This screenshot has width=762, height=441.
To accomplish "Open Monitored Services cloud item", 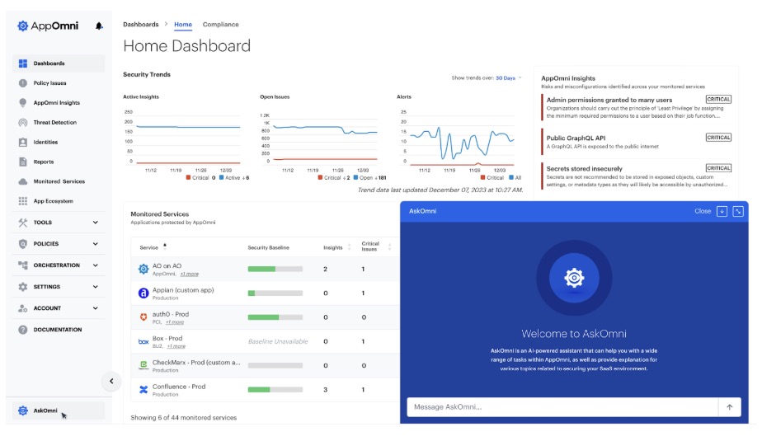I will pos(59,181).
